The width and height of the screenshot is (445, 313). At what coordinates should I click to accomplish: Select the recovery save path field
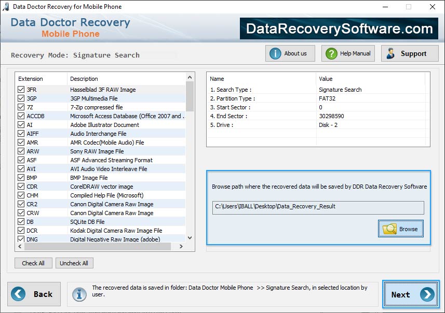click(x=317, y=206)
